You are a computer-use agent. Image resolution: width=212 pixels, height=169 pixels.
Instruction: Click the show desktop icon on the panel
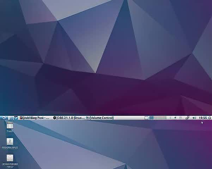click(x=146, y=118)
